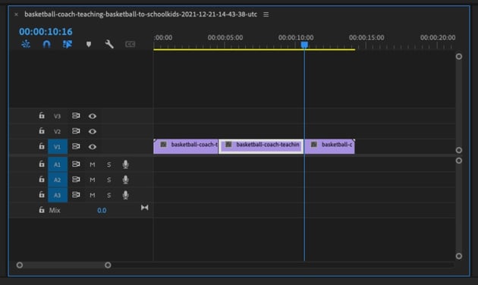The height and width of the screenshot is (285, 478).
Task: Toggle sync lock on V3
Action: [76, 116]
